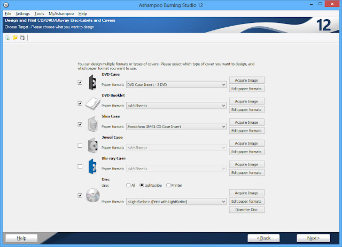Click the "Slim Case" heading text
Viewport: 342px width, 247px height.
click(x=111, y=116)
